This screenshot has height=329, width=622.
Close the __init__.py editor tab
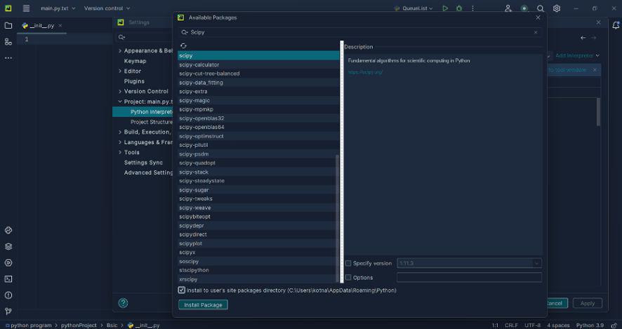tap(60, 25)
